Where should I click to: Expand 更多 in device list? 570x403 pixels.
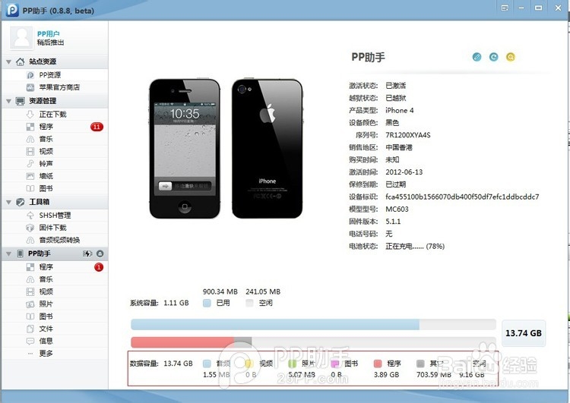pos(55,354)
